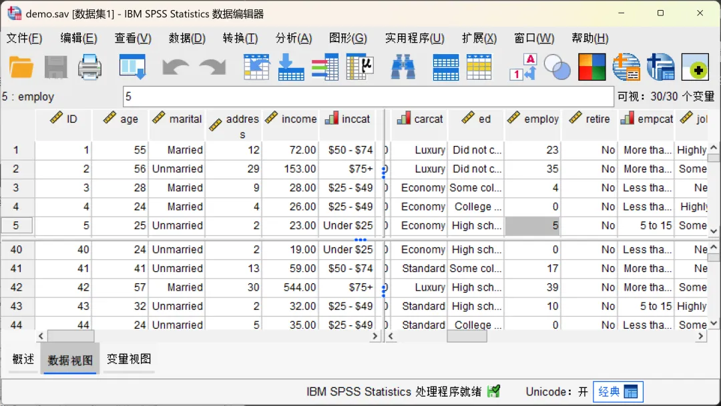Switch to the 变量视图 tab
This screenshot has height=406, width=721.
click(129, 359)
